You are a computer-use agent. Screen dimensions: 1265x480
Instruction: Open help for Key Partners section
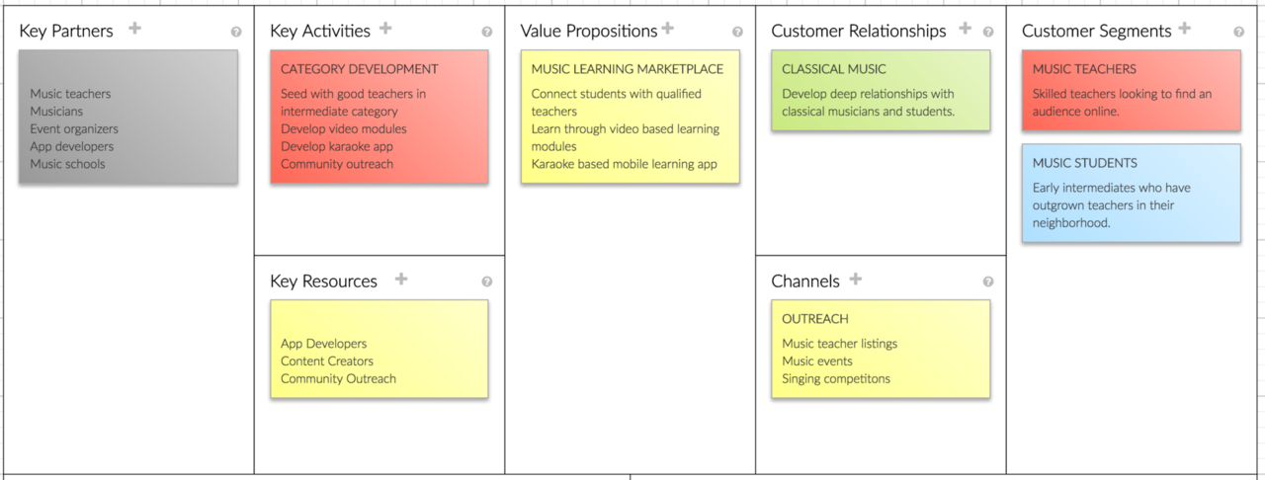click(236, 32)
